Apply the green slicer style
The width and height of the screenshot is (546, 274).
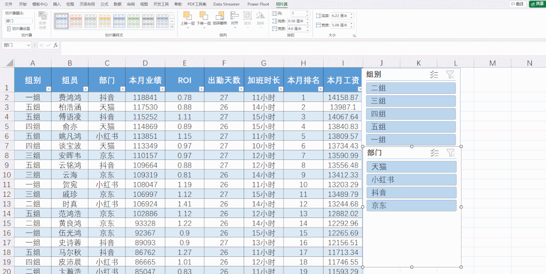pos(133,21)
